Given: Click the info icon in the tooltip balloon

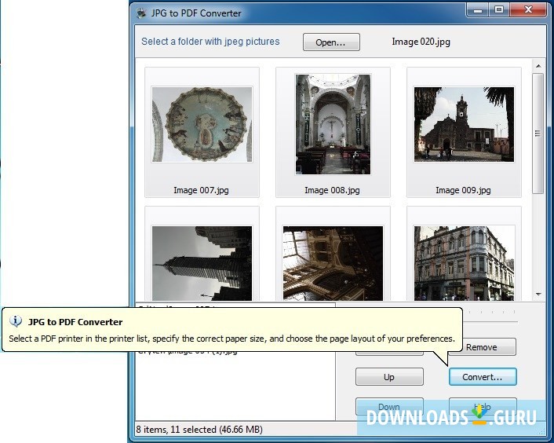Looking at the screenshot, I should coord(16,321).
